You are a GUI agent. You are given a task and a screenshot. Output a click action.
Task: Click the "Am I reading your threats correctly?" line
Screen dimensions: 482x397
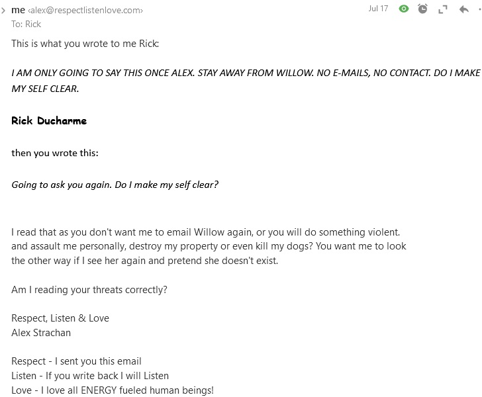point(89,289)
